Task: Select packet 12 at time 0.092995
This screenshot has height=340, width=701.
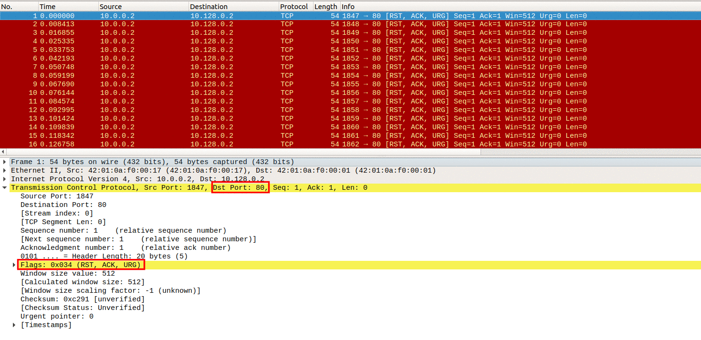Action: tap(350, 110)
